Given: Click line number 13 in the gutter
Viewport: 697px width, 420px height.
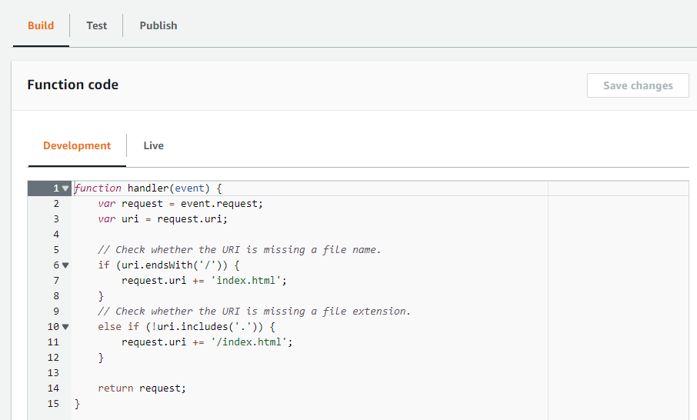Looking at the screenshot, I should point(53,373).
